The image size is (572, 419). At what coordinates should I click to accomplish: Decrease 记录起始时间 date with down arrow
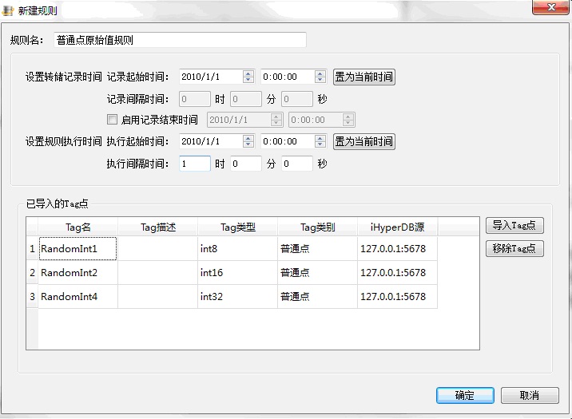click(248, 80)
